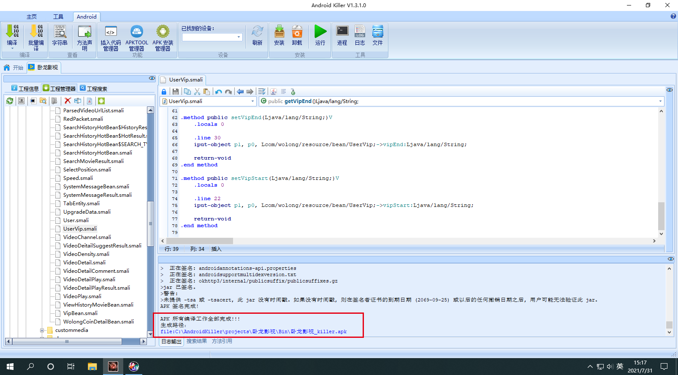Click the editor copy icon

point(187,92)
